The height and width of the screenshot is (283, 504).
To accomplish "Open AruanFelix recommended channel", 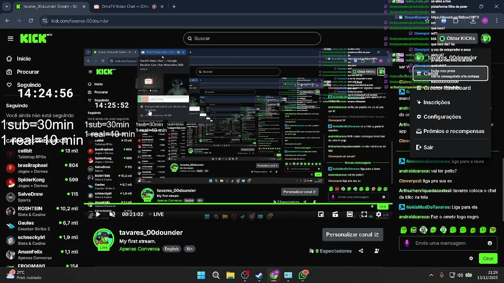I will click(42, 255).
